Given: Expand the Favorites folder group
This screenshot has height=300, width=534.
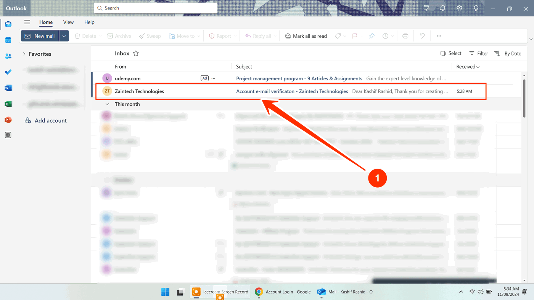Looking at the screenshot, I should tap(24, 54).
